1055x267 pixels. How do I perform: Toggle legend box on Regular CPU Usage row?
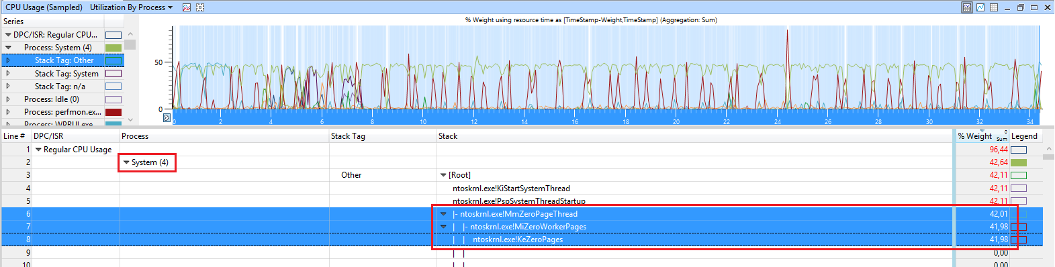coord(1019,150)
